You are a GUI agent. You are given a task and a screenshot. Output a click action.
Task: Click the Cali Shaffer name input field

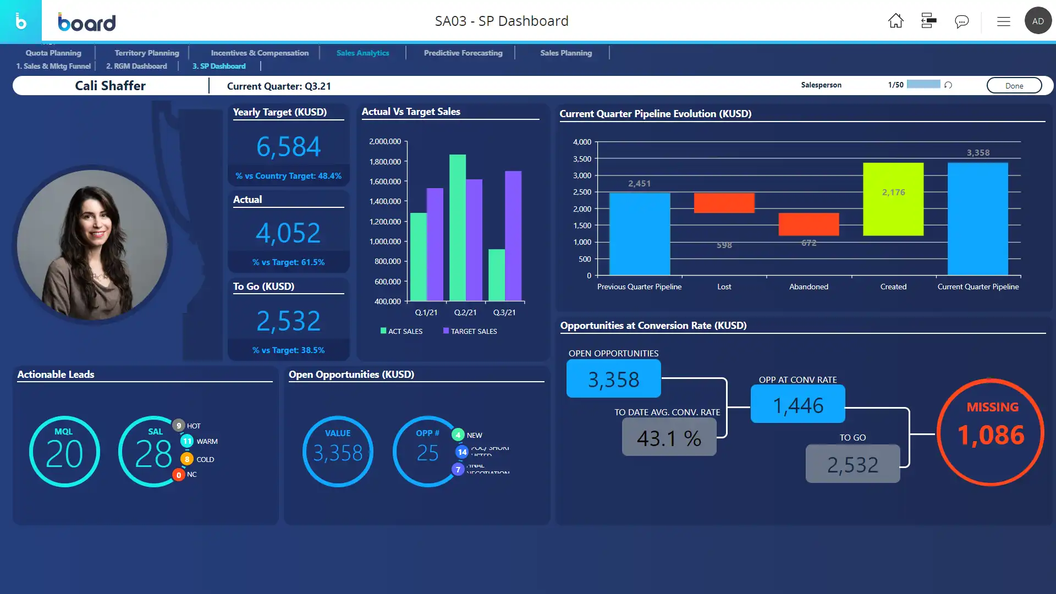(x=109, y=86)
